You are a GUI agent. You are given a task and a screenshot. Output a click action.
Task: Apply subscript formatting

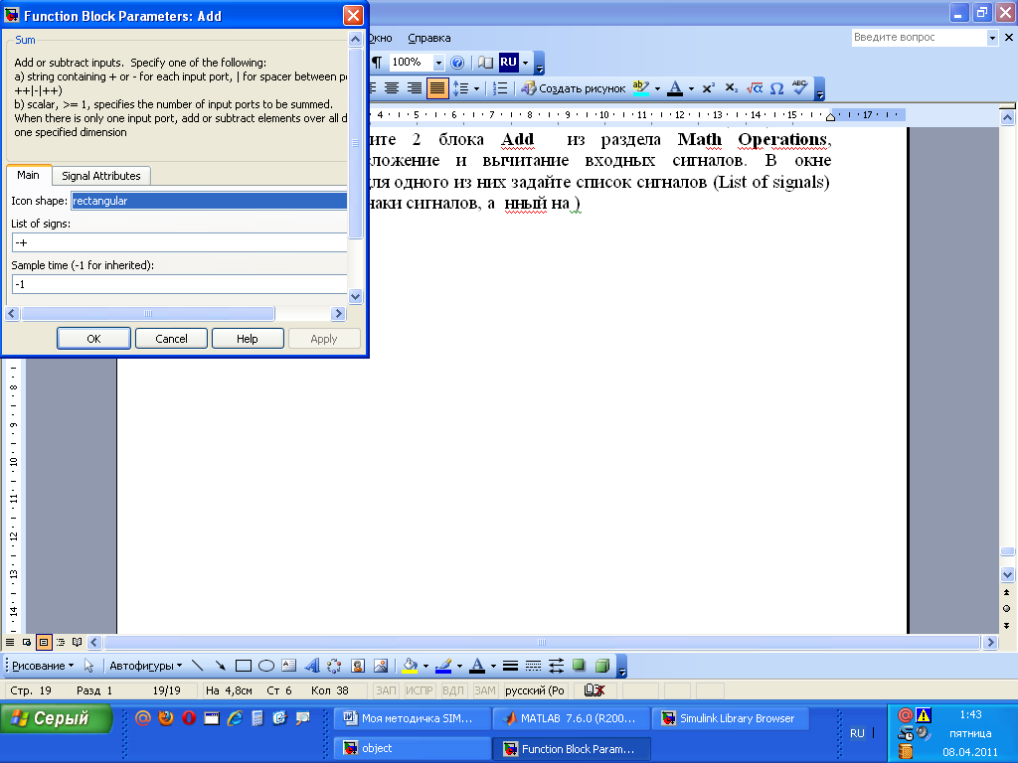731,88
